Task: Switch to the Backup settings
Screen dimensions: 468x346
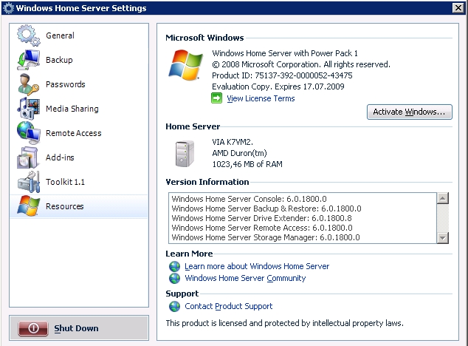Action: click(79, 60)
